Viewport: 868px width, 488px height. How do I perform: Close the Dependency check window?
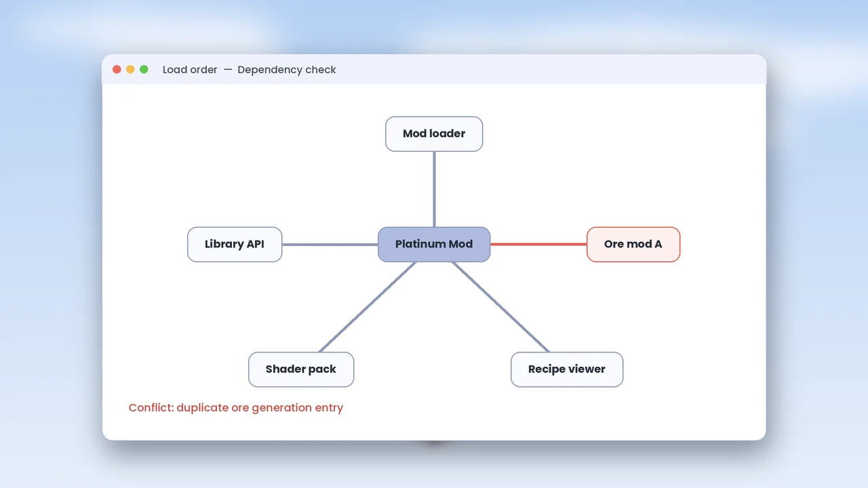[x=117, y=70]
